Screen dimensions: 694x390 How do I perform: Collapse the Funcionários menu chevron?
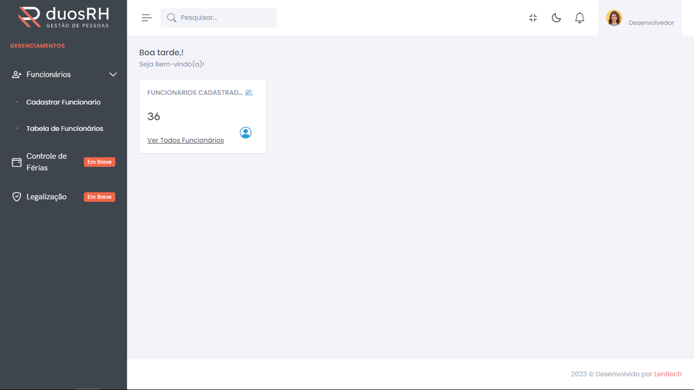tap(113, 75)
